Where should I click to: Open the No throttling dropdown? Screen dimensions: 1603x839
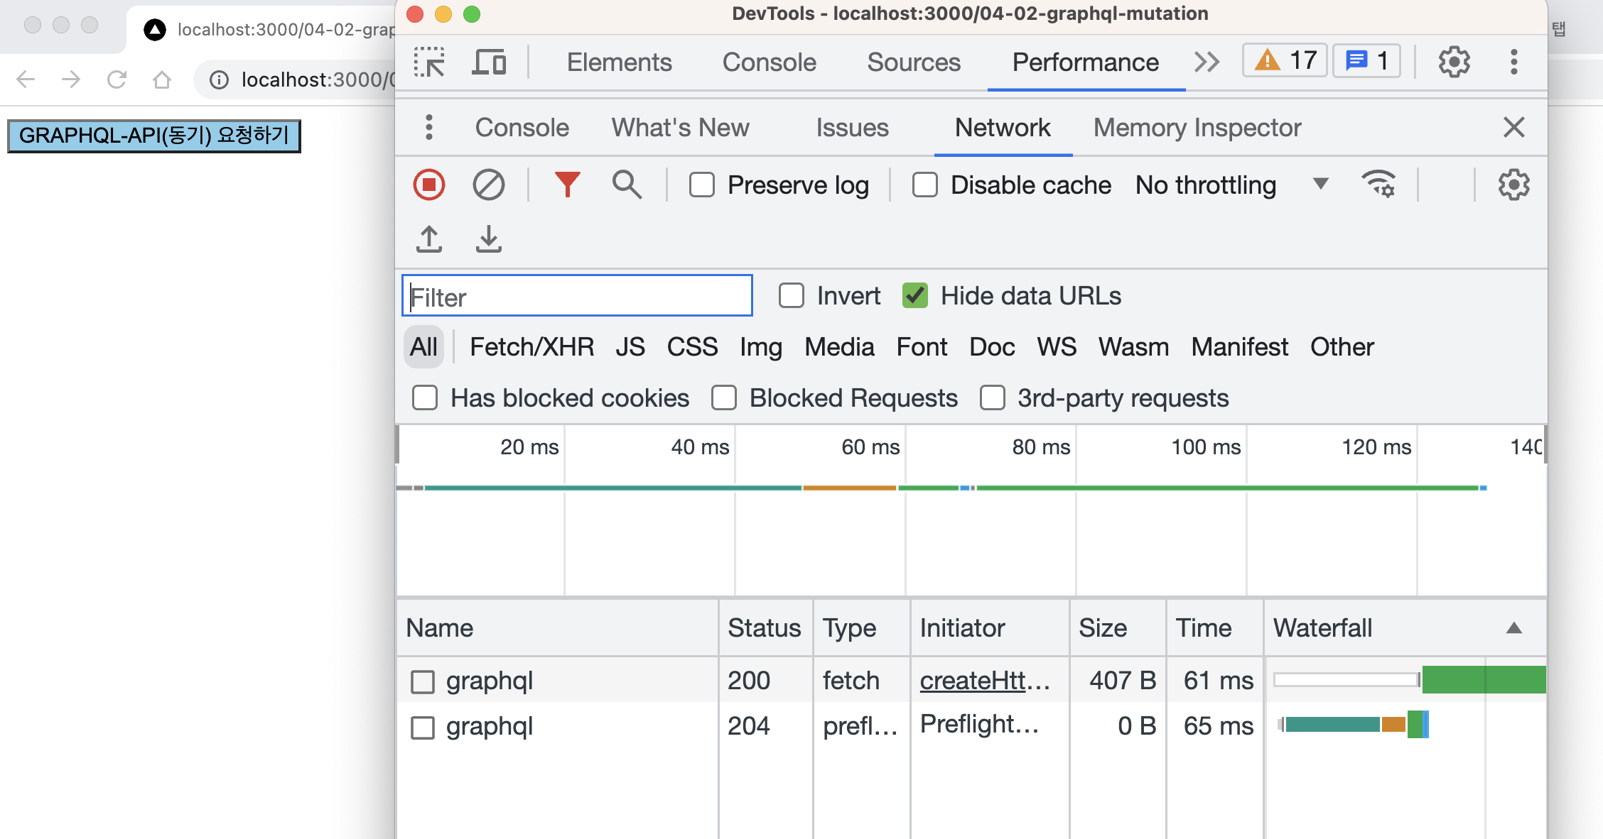point(1231,185)
